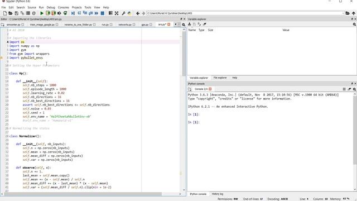Maximize the current pane
The width and height of the screenshot is (357, 201).
pyautogui.click(x=110, y=13)
